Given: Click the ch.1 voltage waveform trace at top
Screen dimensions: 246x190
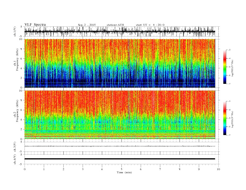Looking at the screenshot, I should tap(120, 31).
